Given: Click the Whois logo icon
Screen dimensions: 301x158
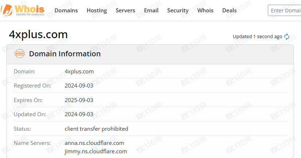Looking at the screenshot, I should (23, 10).
